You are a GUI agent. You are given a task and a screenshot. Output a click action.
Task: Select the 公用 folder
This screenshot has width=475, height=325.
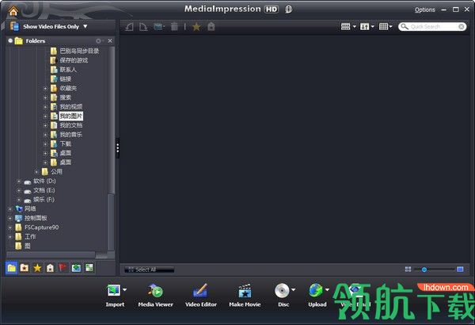pos(56,172)
